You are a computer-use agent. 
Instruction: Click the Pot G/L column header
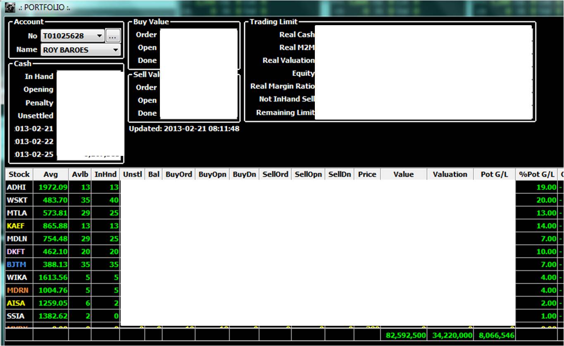[494, 174]
